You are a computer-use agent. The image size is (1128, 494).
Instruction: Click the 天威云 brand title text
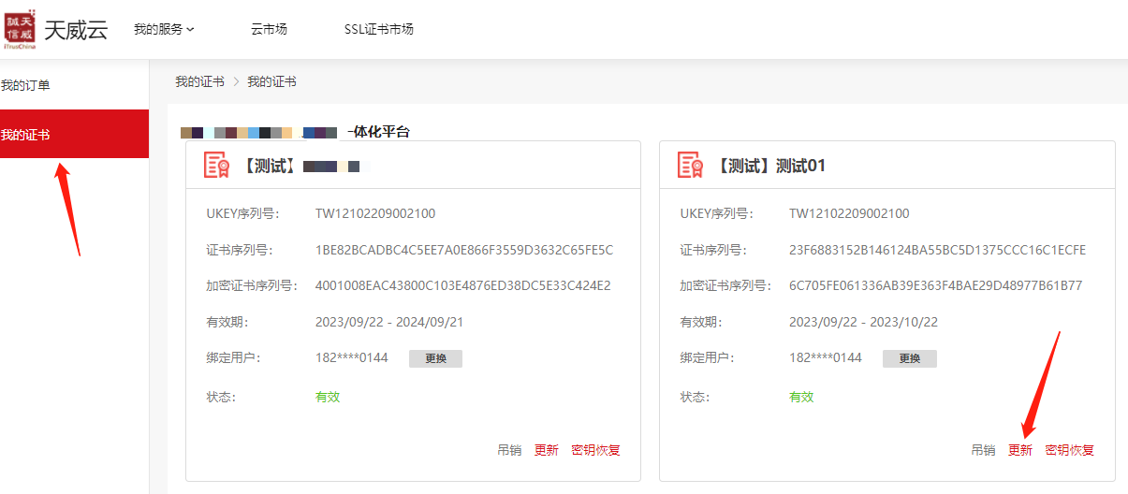76,29
